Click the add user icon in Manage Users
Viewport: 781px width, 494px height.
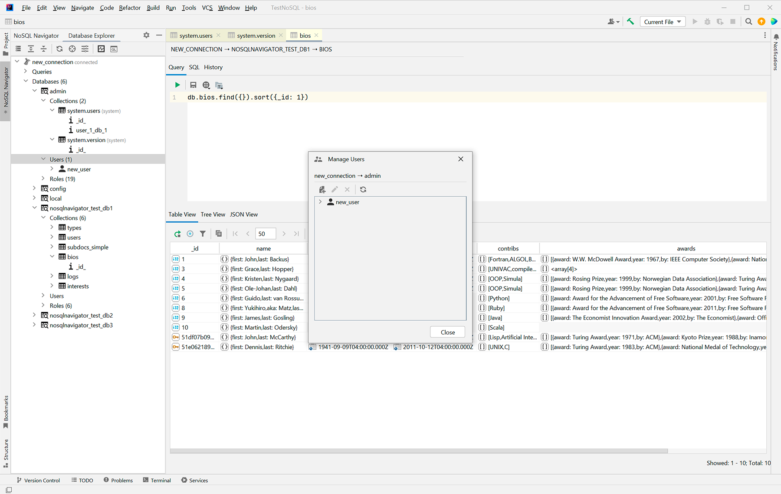[x=322, y=189]
